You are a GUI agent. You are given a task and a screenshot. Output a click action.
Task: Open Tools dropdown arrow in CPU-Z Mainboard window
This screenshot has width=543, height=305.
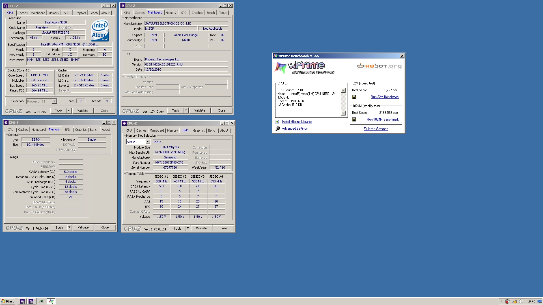186,110
